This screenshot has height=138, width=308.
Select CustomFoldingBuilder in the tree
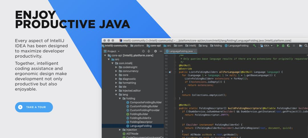pyautogui.click(x=133, y=106)
